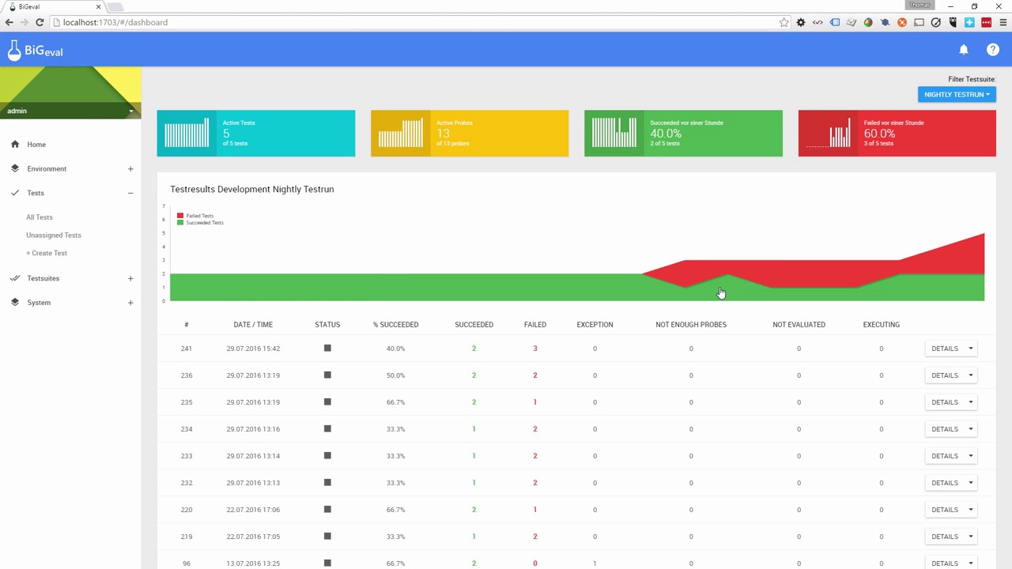Click the DATE / TIME column header

tap(253, 325)
